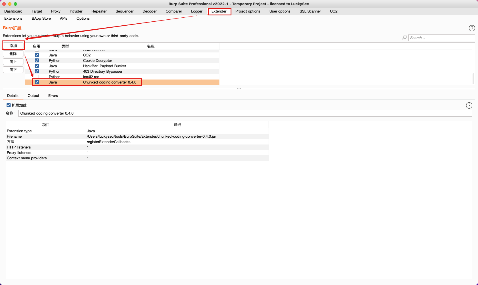Viewport: 478px width, 285px height.
Task: Open the BApp Store sub-tab
Action: 41,19
